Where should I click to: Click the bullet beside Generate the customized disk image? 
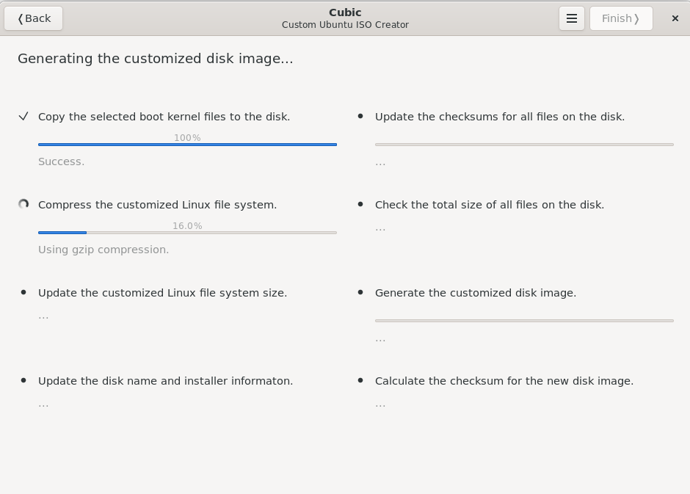(360, 293)
